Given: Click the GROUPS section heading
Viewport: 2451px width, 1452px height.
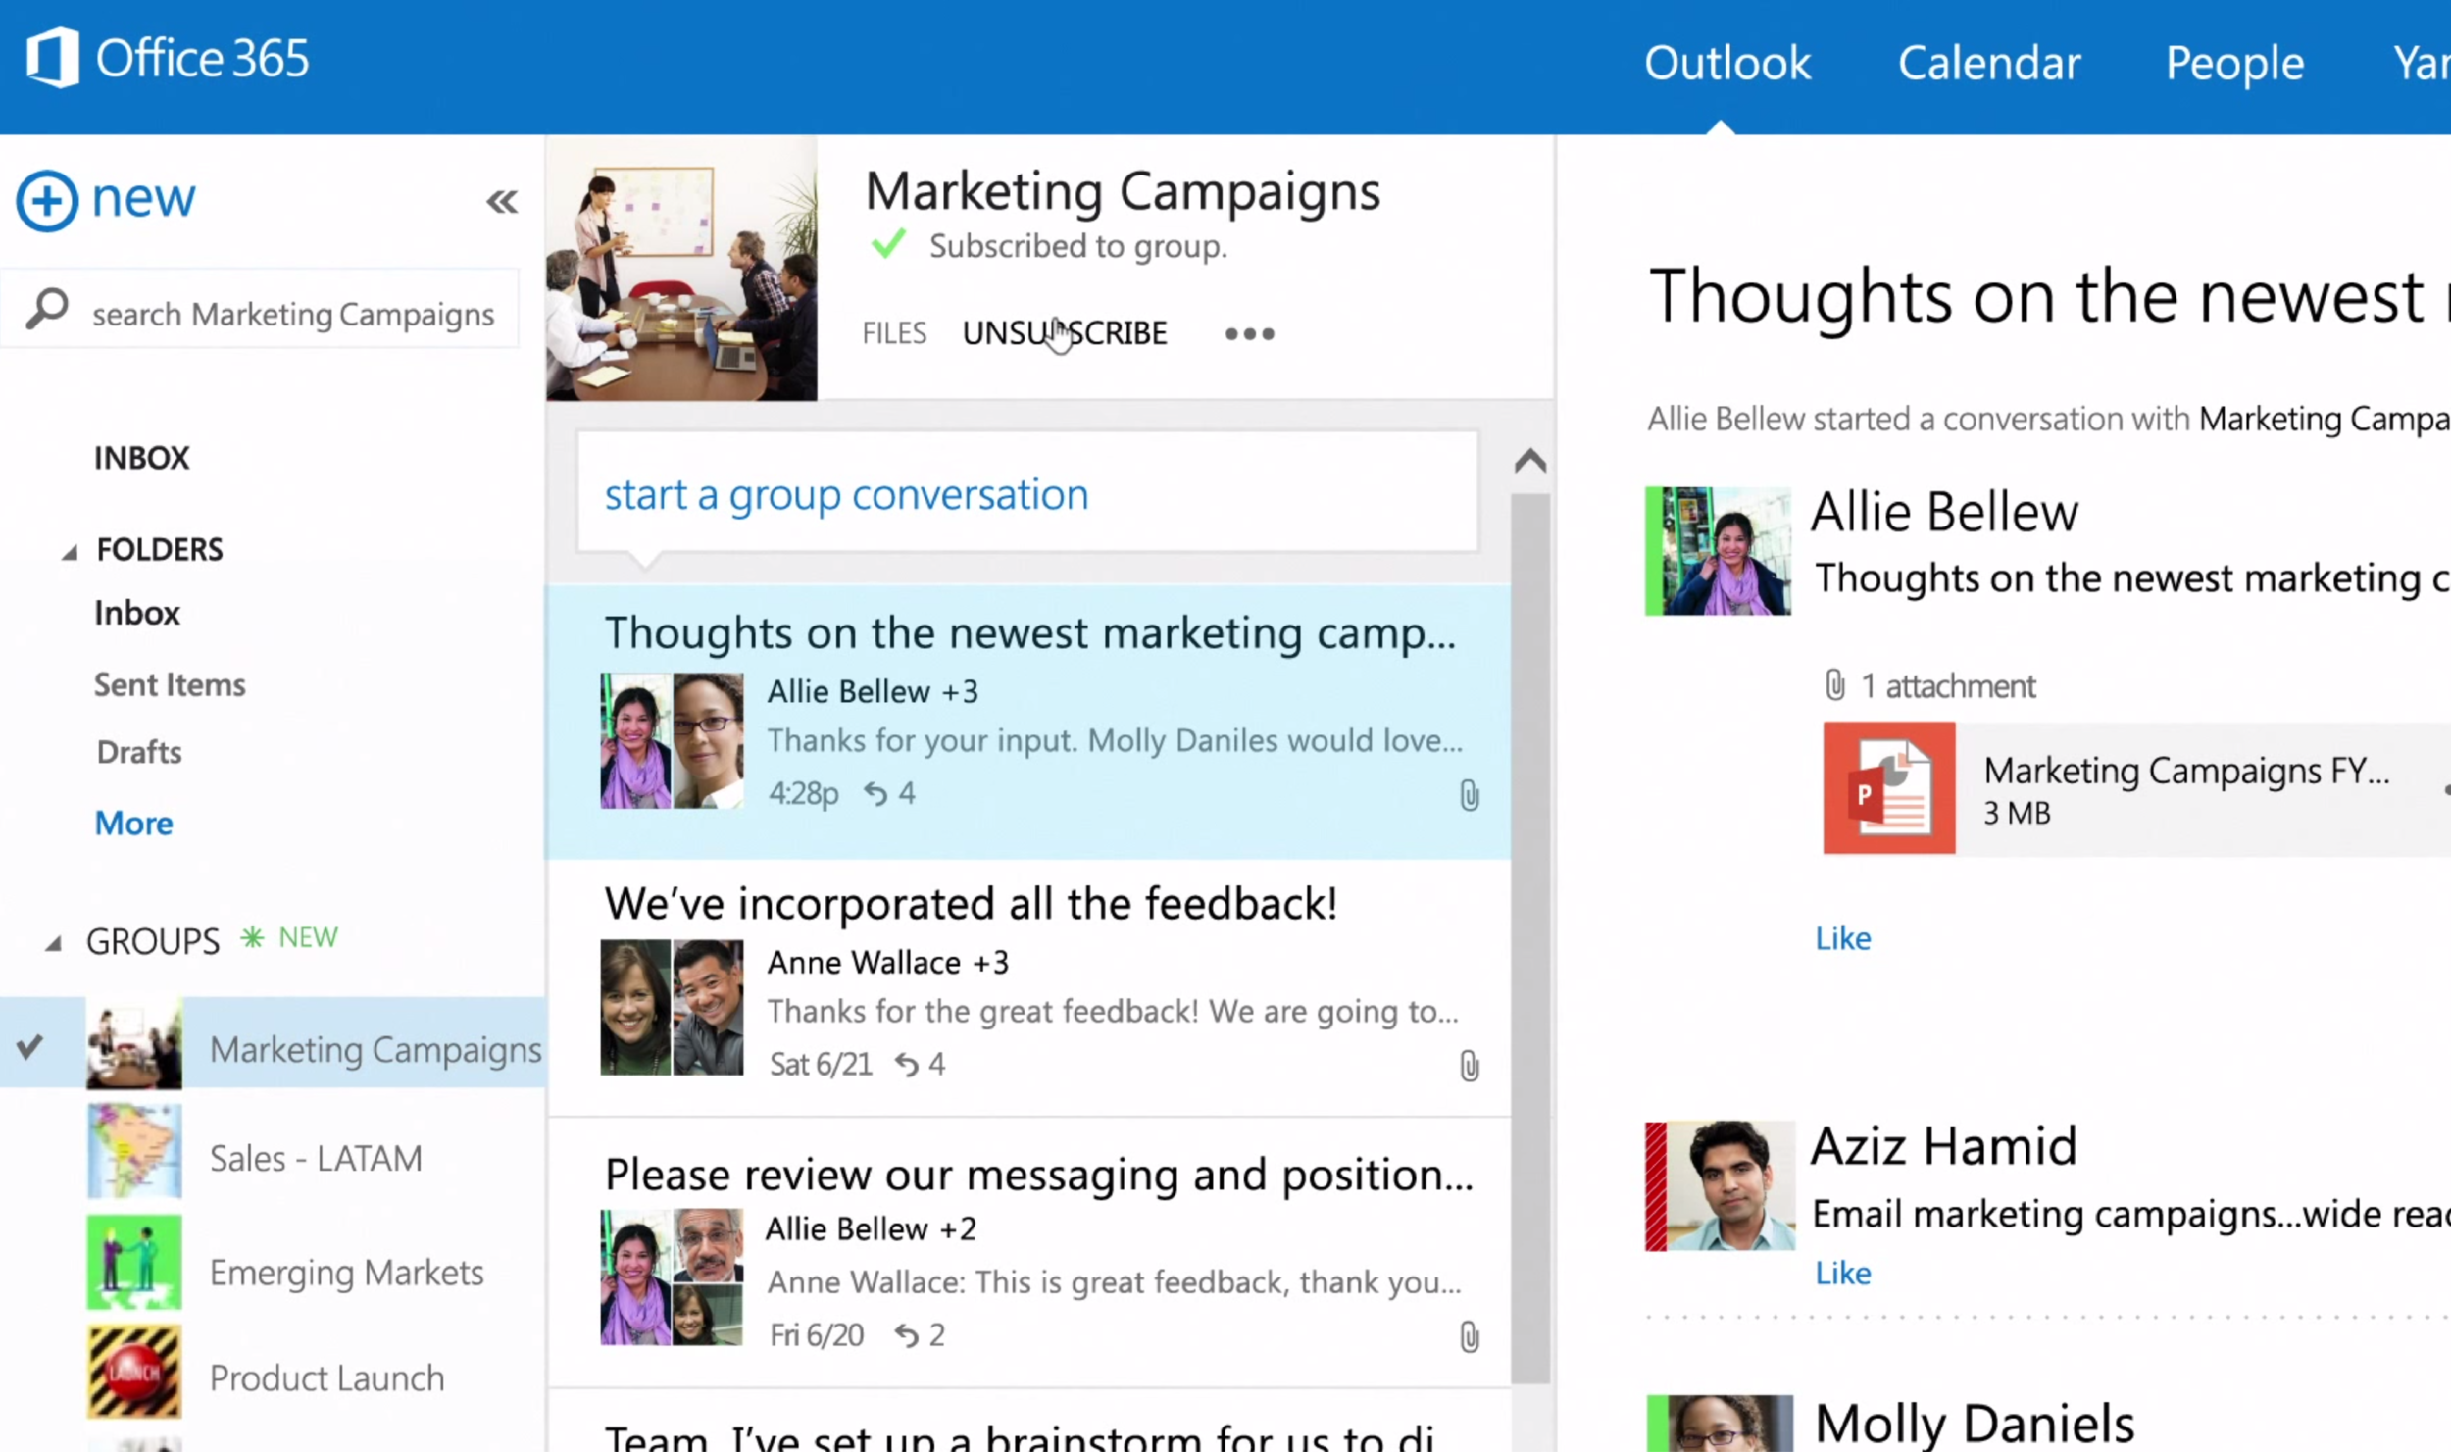Looking at the screenshot, I should point(153,941).
